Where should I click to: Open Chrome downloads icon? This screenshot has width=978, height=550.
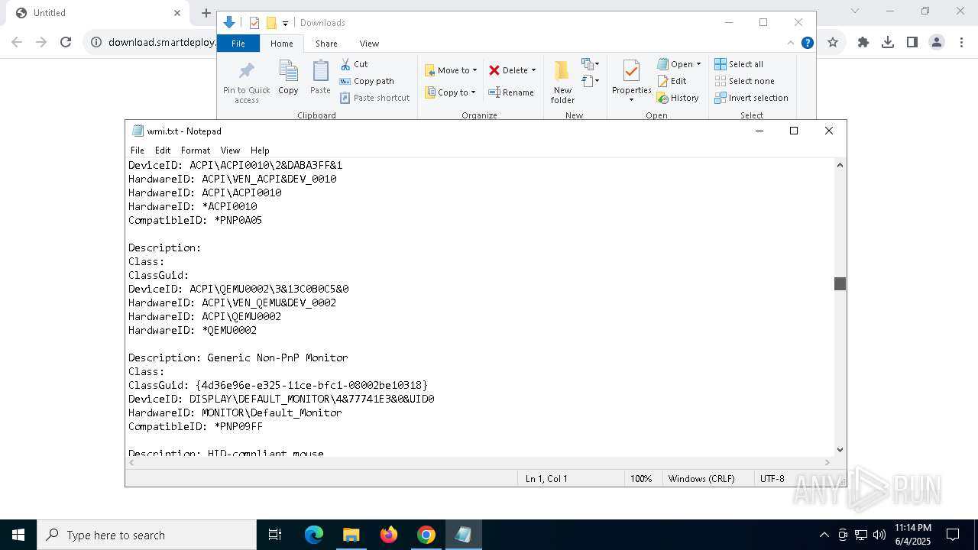[x=888, y=42]
